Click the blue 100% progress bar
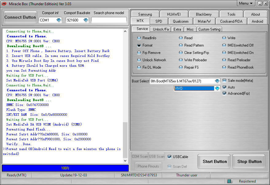The image size is (270, 185). coord(65,168)
